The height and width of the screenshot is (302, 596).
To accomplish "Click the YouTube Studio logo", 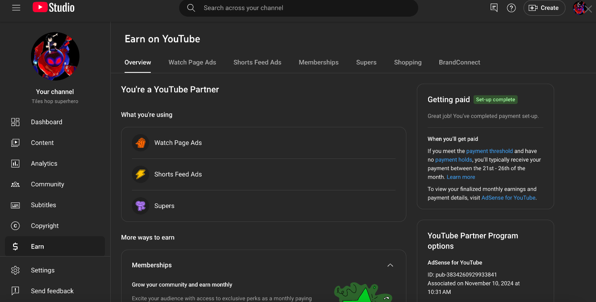I will tap(54, 8).
